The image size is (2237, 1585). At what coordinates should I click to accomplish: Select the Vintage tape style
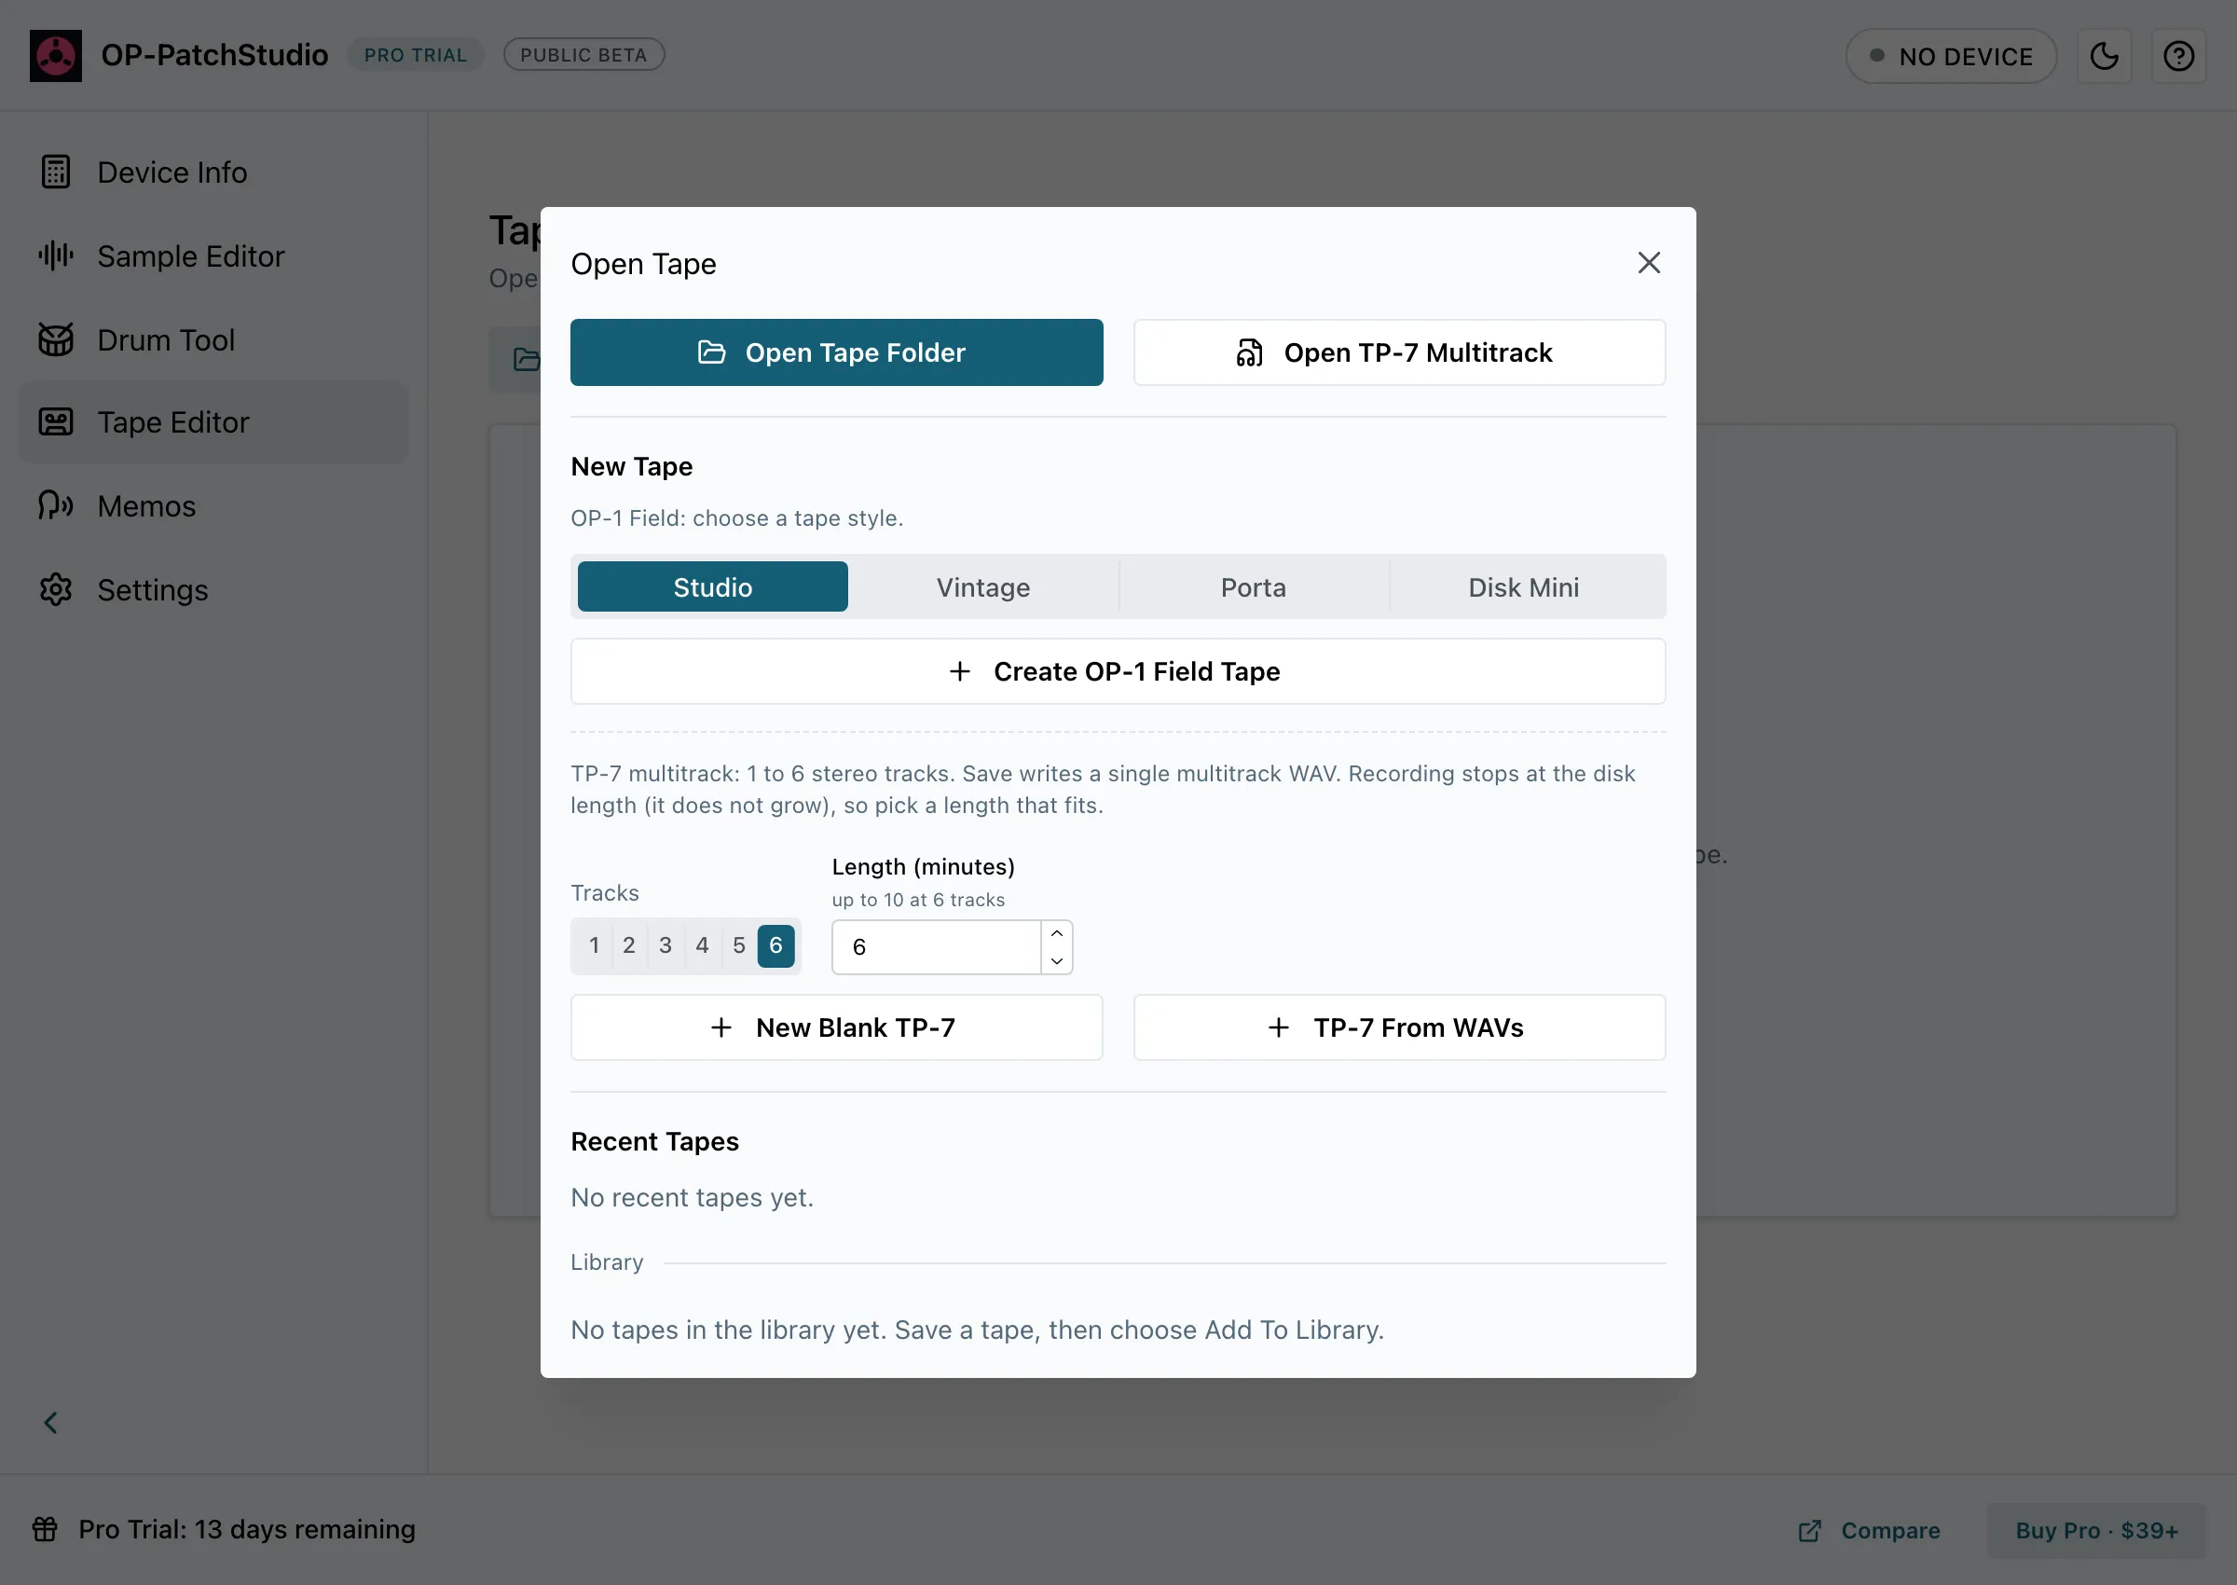click(x=983, y=586)
